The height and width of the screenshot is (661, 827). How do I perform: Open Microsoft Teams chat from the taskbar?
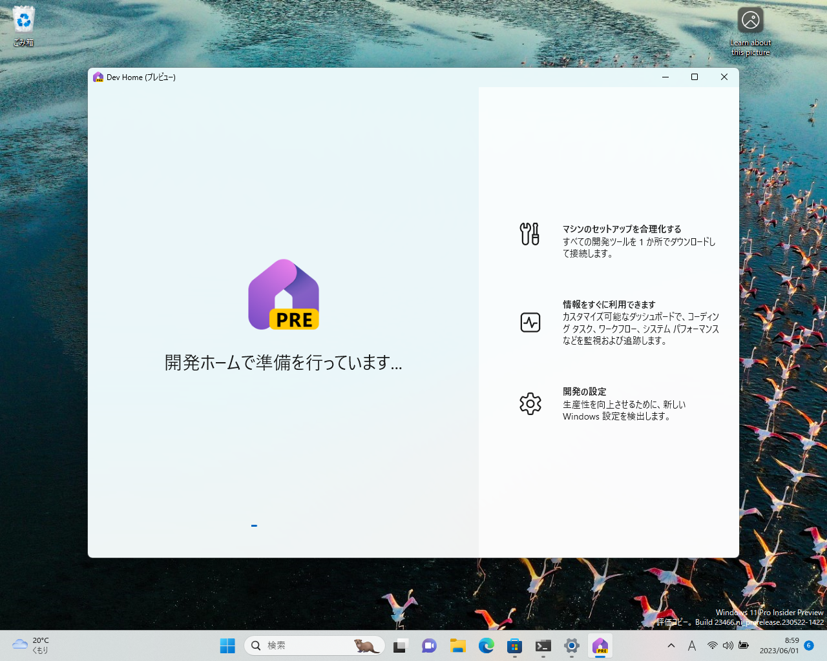point(429,646)
